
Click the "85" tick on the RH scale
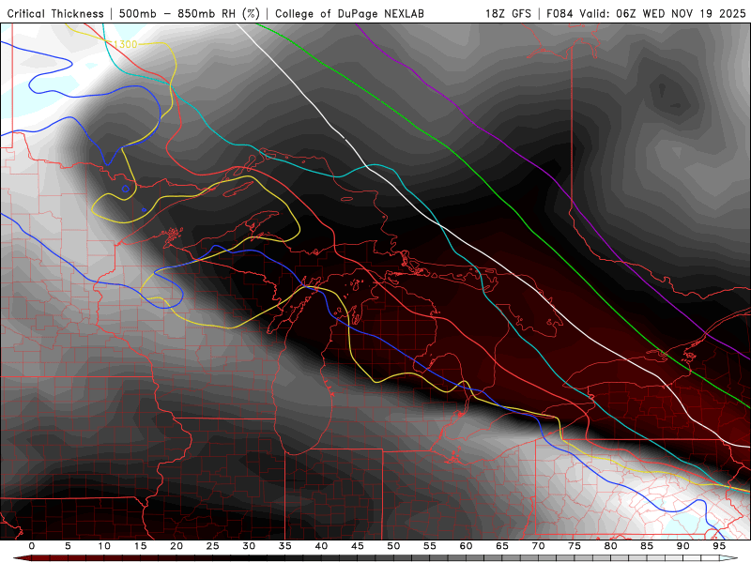coord(647,546)
